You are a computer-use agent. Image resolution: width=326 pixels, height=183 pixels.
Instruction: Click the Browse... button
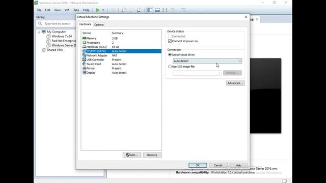tap(232, 73)
